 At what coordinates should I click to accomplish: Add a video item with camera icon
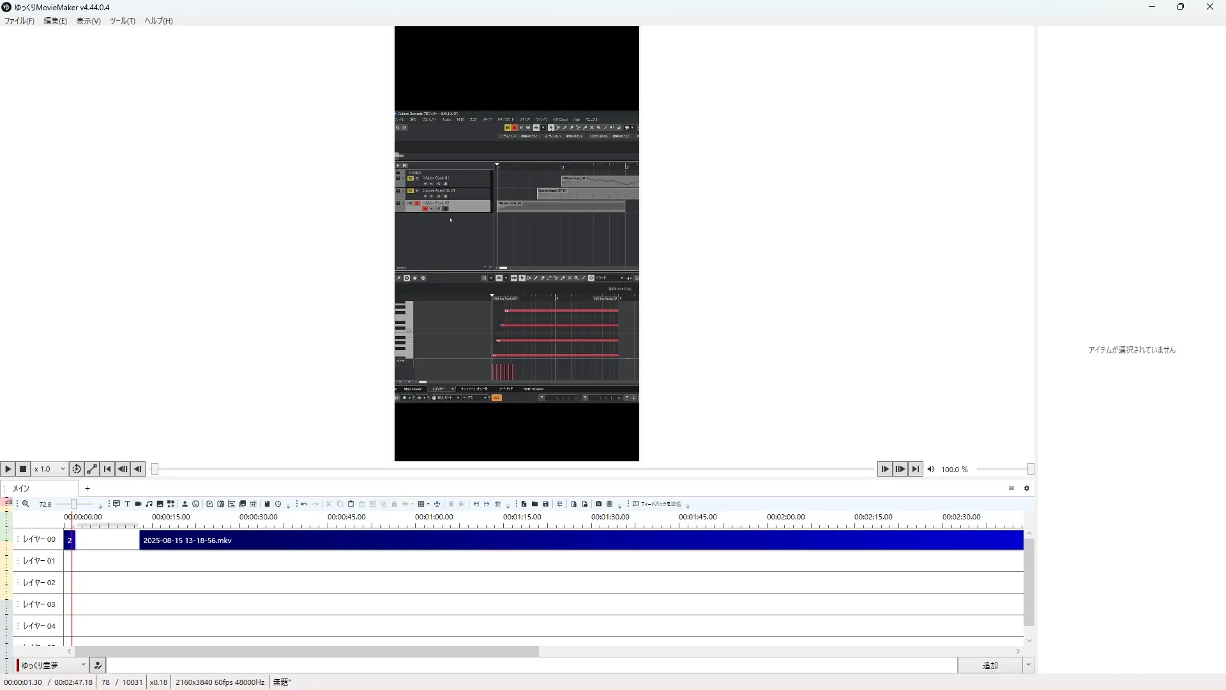tap(138, 504)
